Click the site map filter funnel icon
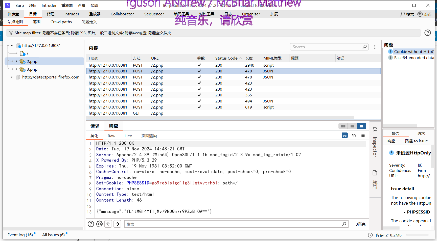This screenshot has height=241, width=437. point(11,33)
